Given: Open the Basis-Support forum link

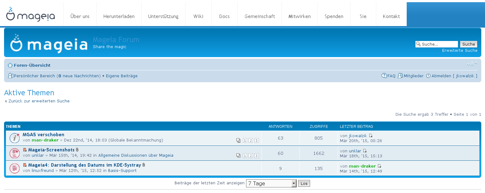Looking at the screenshot, I should click(122, 170).
